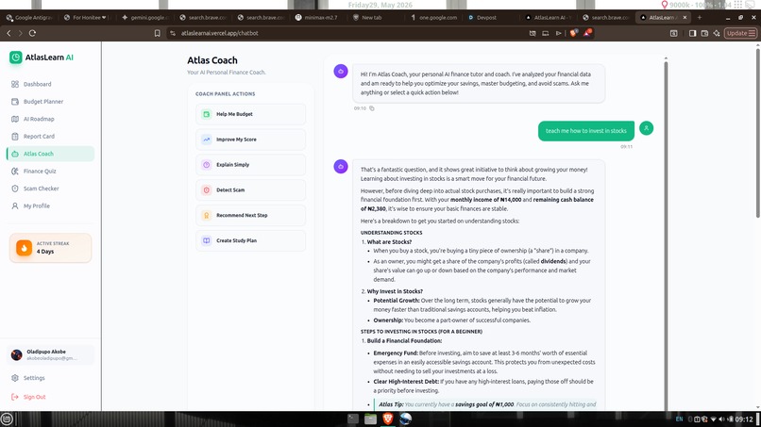Choose the Explain Simply coach action

tap(250, 165)
